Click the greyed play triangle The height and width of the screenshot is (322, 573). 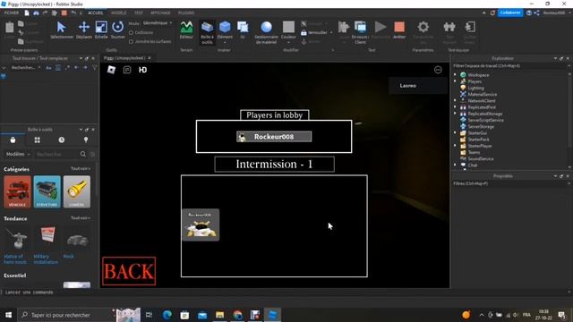tap(381, 27)
